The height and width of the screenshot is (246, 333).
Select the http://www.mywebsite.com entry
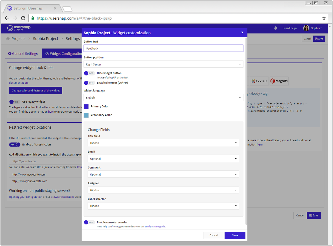pos(28,175)
